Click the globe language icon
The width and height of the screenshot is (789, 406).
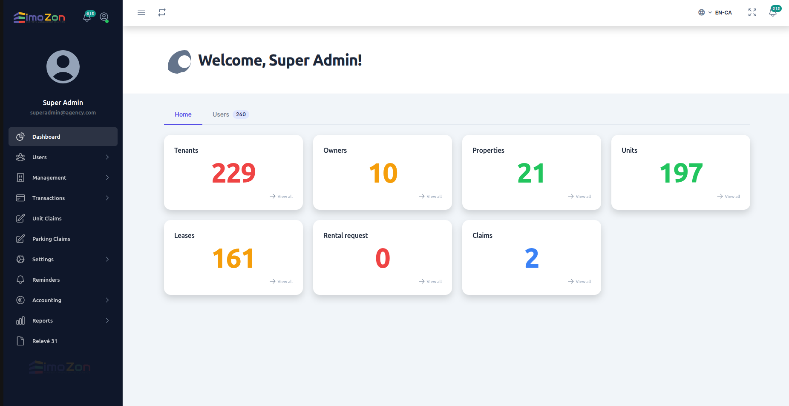click(x=702, y=12)
